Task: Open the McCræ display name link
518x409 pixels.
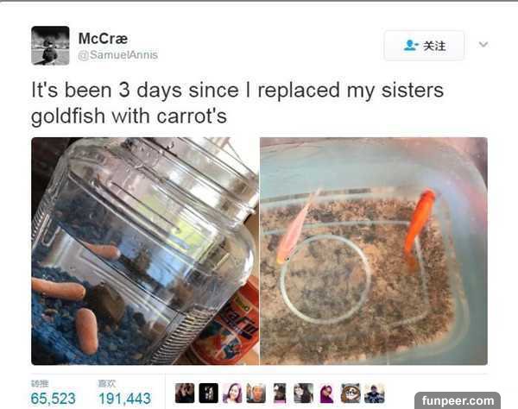Action: pyautogui.click(x=103, y=39)
